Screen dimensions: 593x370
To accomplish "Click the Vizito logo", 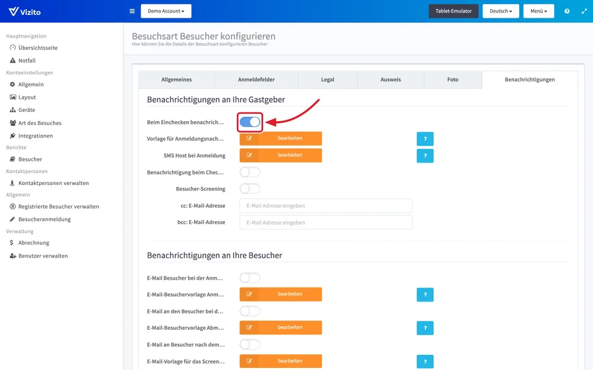I will (x=24, y=11).
